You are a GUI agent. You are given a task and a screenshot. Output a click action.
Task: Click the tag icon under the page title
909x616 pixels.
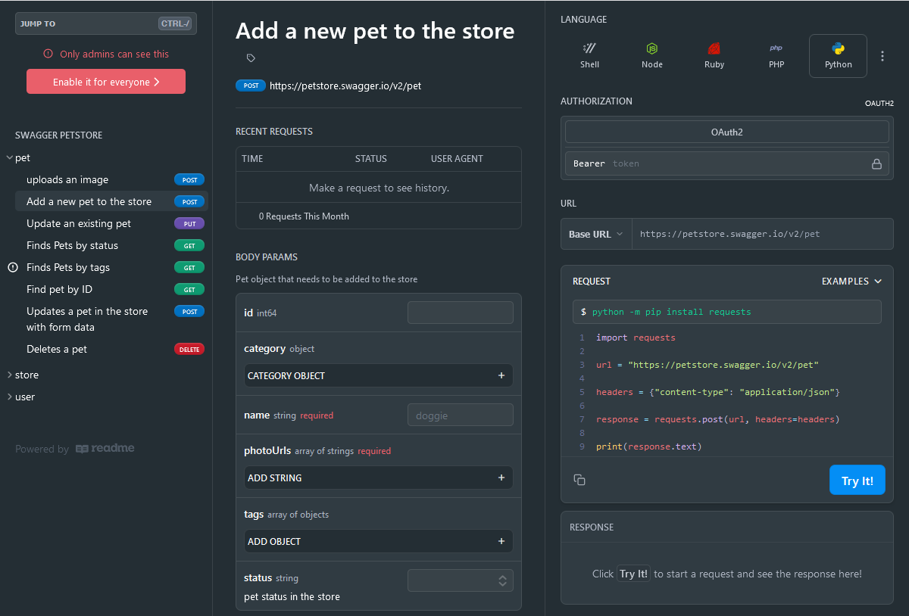[x=250, y=57]
